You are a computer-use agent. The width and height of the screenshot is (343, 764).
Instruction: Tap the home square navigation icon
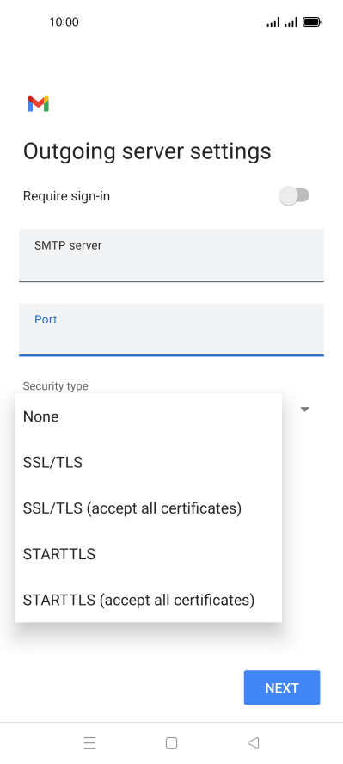coord(171,742)
